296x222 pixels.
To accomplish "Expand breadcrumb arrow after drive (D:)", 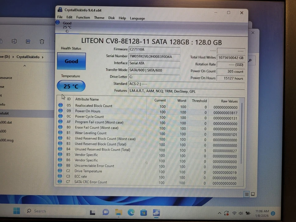I will (12, 57).
